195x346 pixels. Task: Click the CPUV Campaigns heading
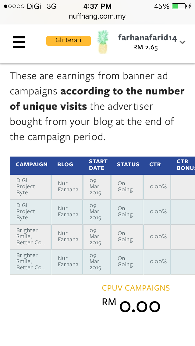coord(136,288)
